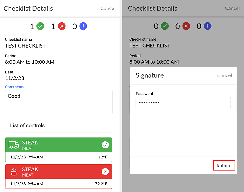244x192 pixels.
Task: Open the green STEAK MEAT control header
Action: [x=59, y=145]
